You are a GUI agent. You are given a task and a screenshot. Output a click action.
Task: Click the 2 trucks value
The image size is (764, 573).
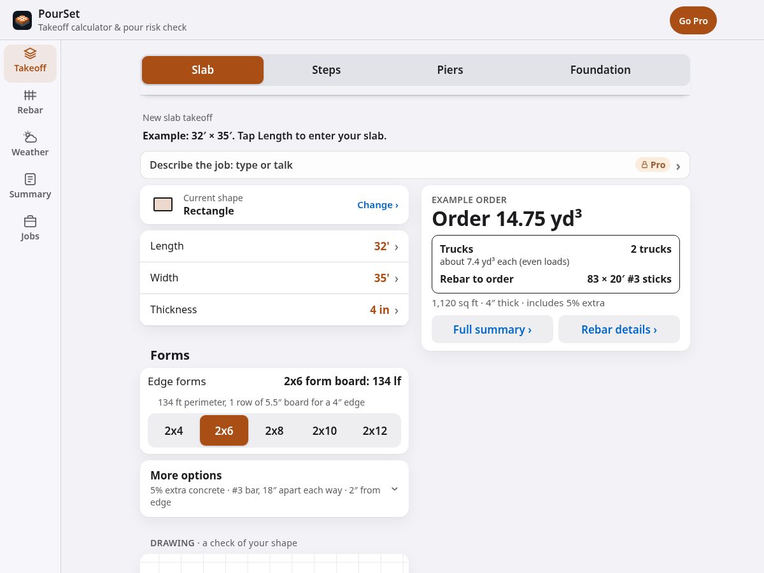point(651,249)
